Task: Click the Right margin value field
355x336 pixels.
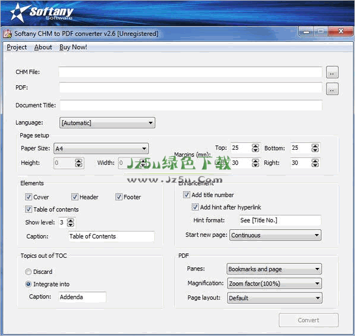Action: 301,163
